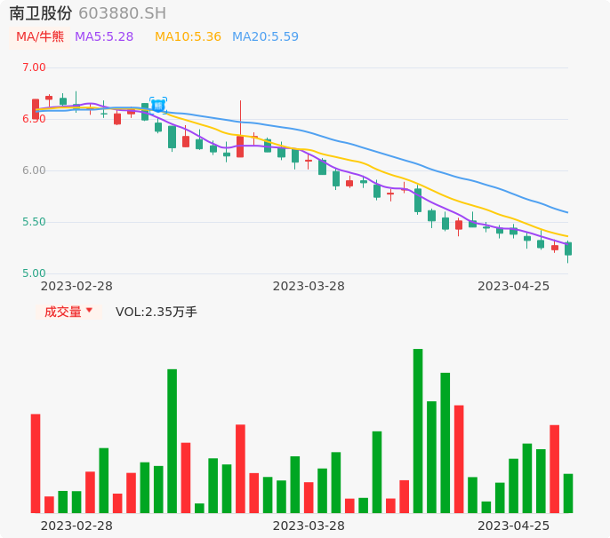Click the 2023-02-28 date under the volume chart

click(x=76, y=526)
